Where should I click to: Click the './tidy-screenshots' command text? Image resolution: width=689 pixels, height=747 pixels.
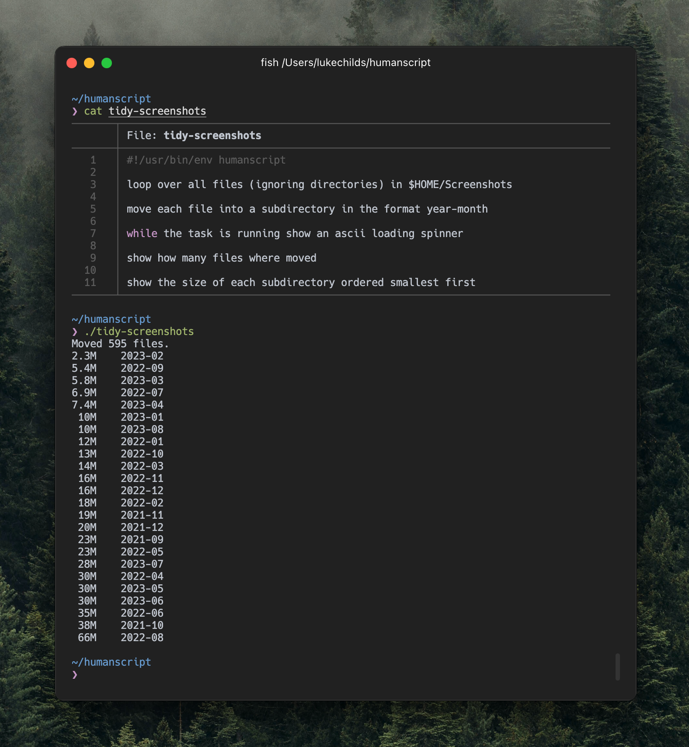pos(139,332)
